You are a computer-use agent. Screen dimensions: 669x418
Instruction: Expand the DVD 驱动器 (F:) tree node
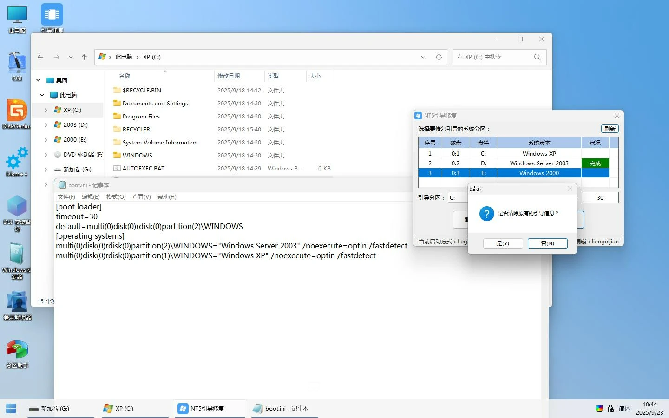[x=46, y=155]
